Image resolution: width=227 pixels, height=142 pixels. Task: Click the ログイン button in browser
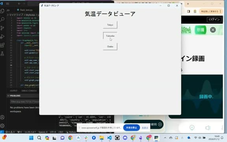coord(214,19)
